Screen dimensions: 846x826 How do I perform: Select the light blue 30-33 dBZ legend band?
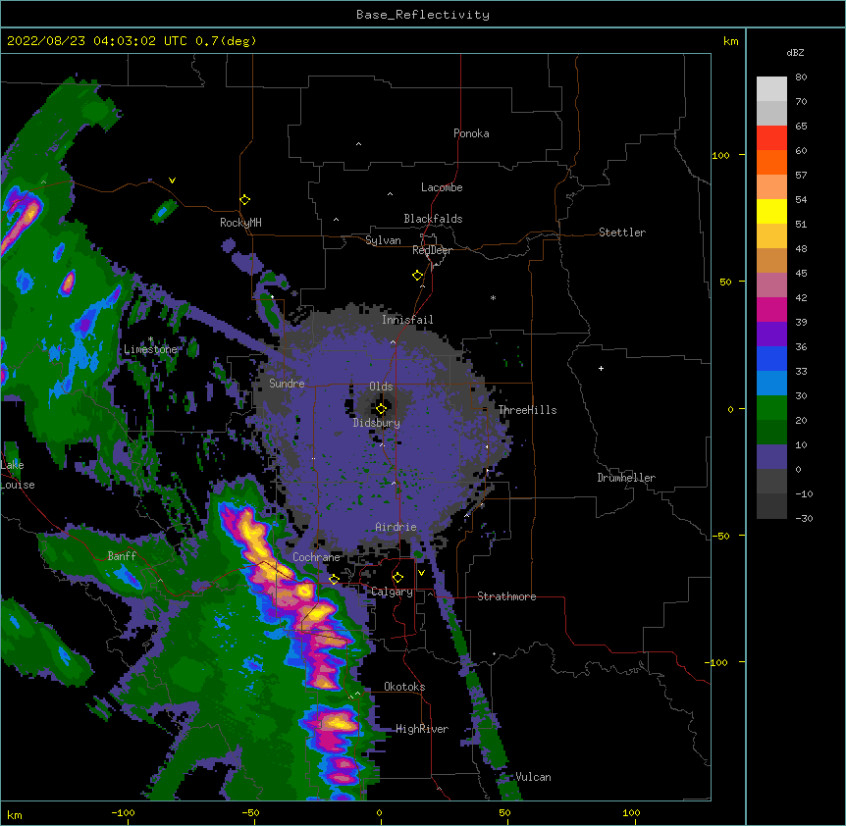tap(771, 383)
